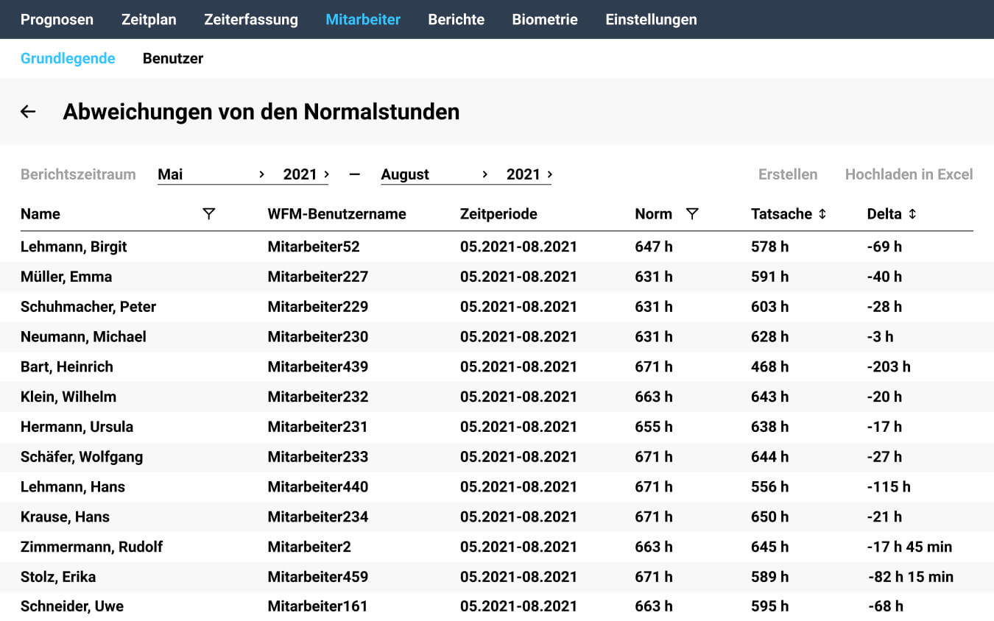This screenshot has width=994, height=621.
Task: Select the row Neumann, Michael
Action: click(497, 337)
